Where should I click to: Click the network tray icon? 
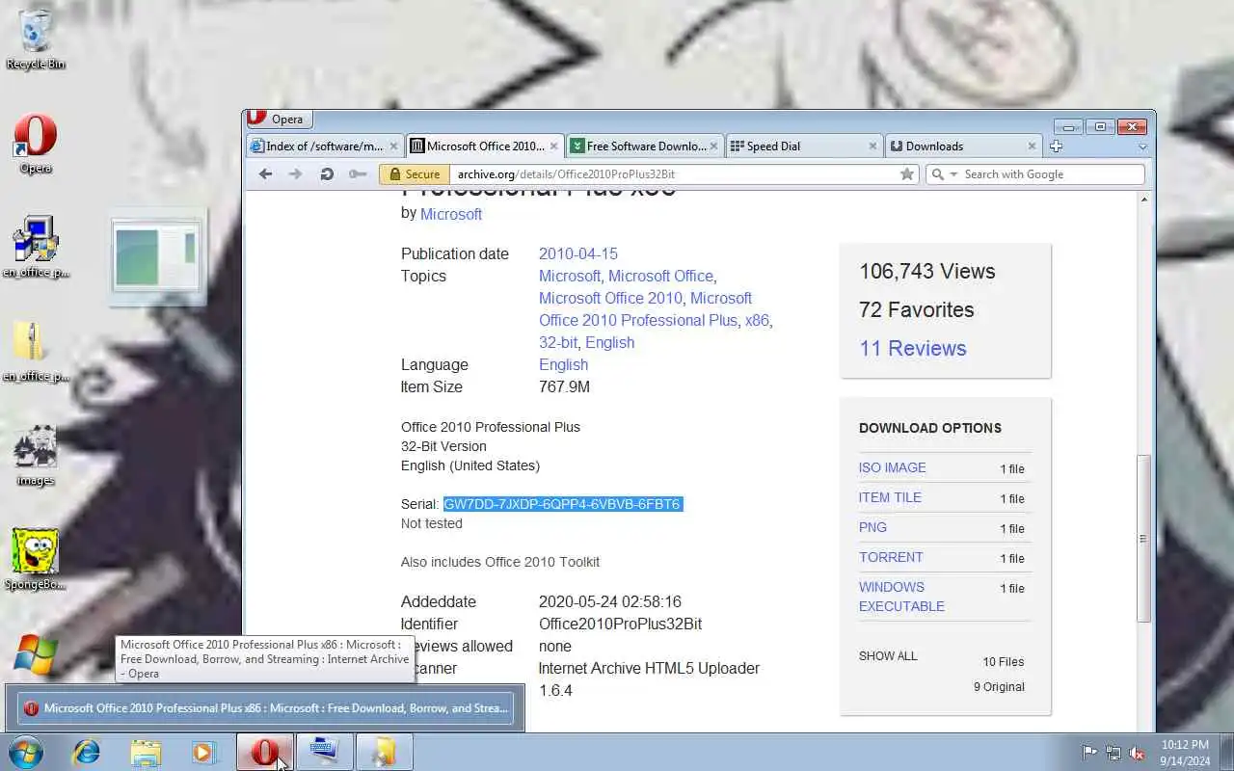(1113, 753)
